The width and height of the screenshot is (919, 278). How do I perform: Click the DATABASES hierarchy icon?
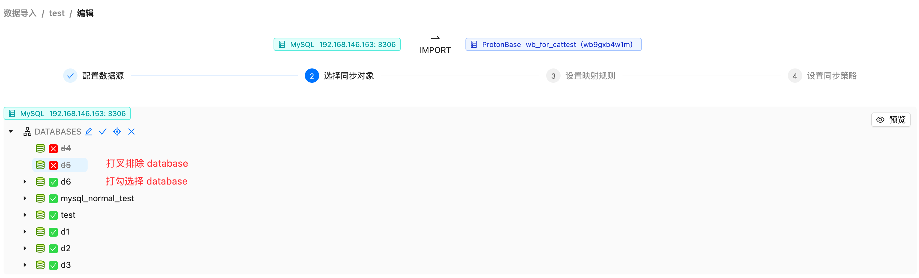[x=27, y=132]
